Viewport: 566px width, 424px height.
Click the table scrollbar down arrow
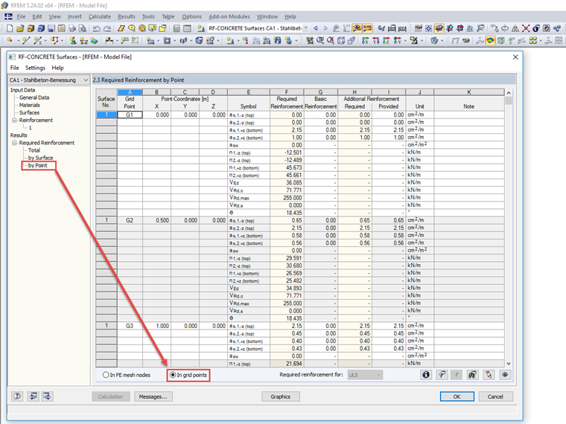tap(509, 364)
